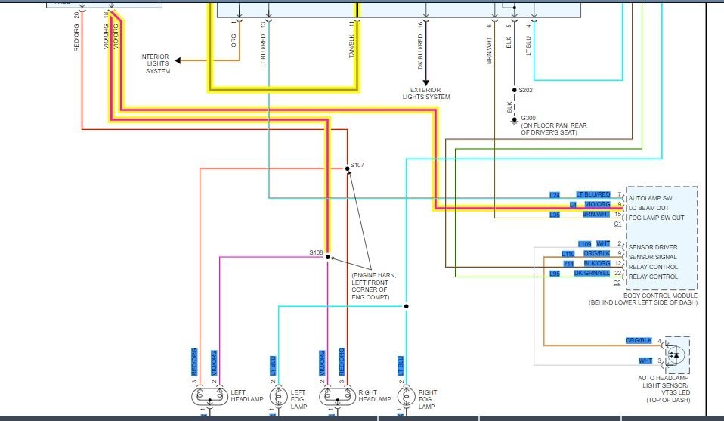The height and width of the screenshot is (421, 724).
Task: Click the S202 splice dot
Action: click(515, 90)
